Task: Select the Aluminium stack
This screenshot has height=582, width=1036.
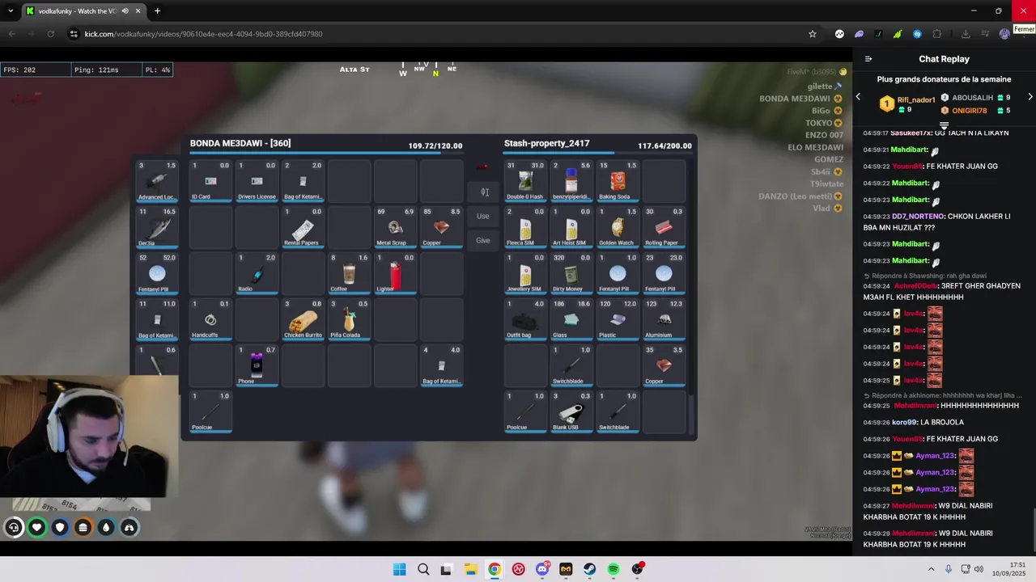Action: click(664, 318)
